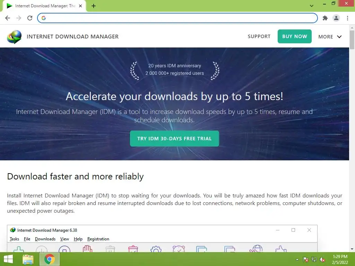Click the 'Internet Download Manager 6.38' title text
The height and width of the screenshot is (266, 355).
pos(47,230)
